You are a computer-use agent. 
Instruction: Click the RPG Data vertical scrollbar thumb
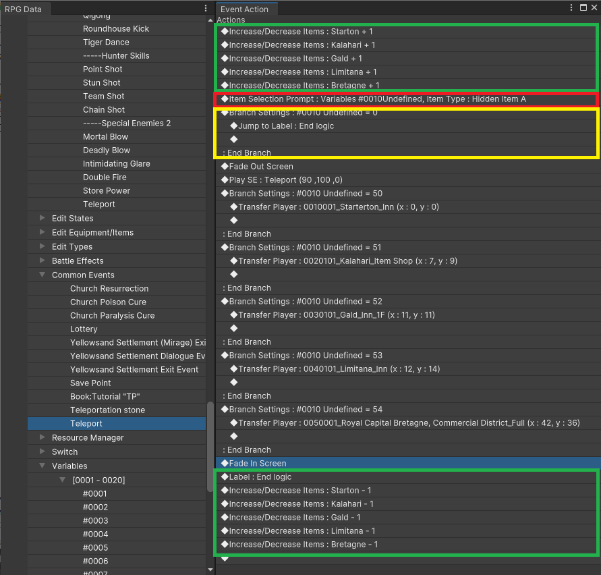tap(210, 447)
